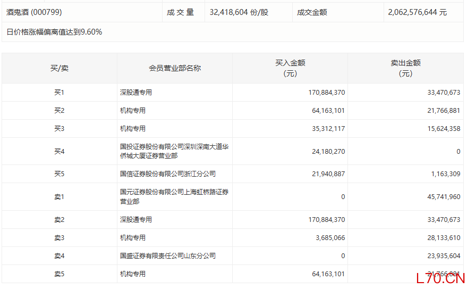Click the 买入金额 (元) column header
The height and width of the screenshot is (289, 467).
coord(290,68)
